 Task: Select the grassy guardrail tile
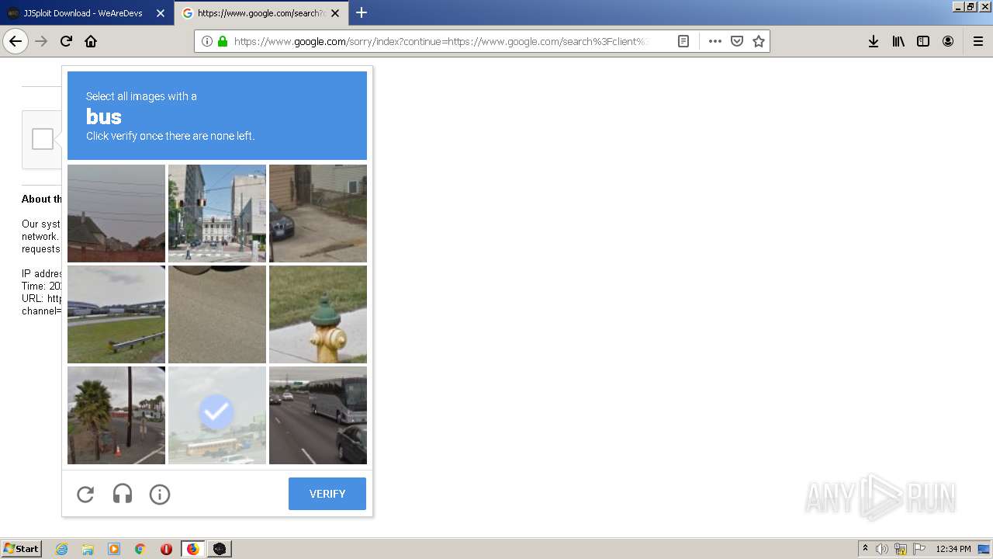(x=116, y=314)
